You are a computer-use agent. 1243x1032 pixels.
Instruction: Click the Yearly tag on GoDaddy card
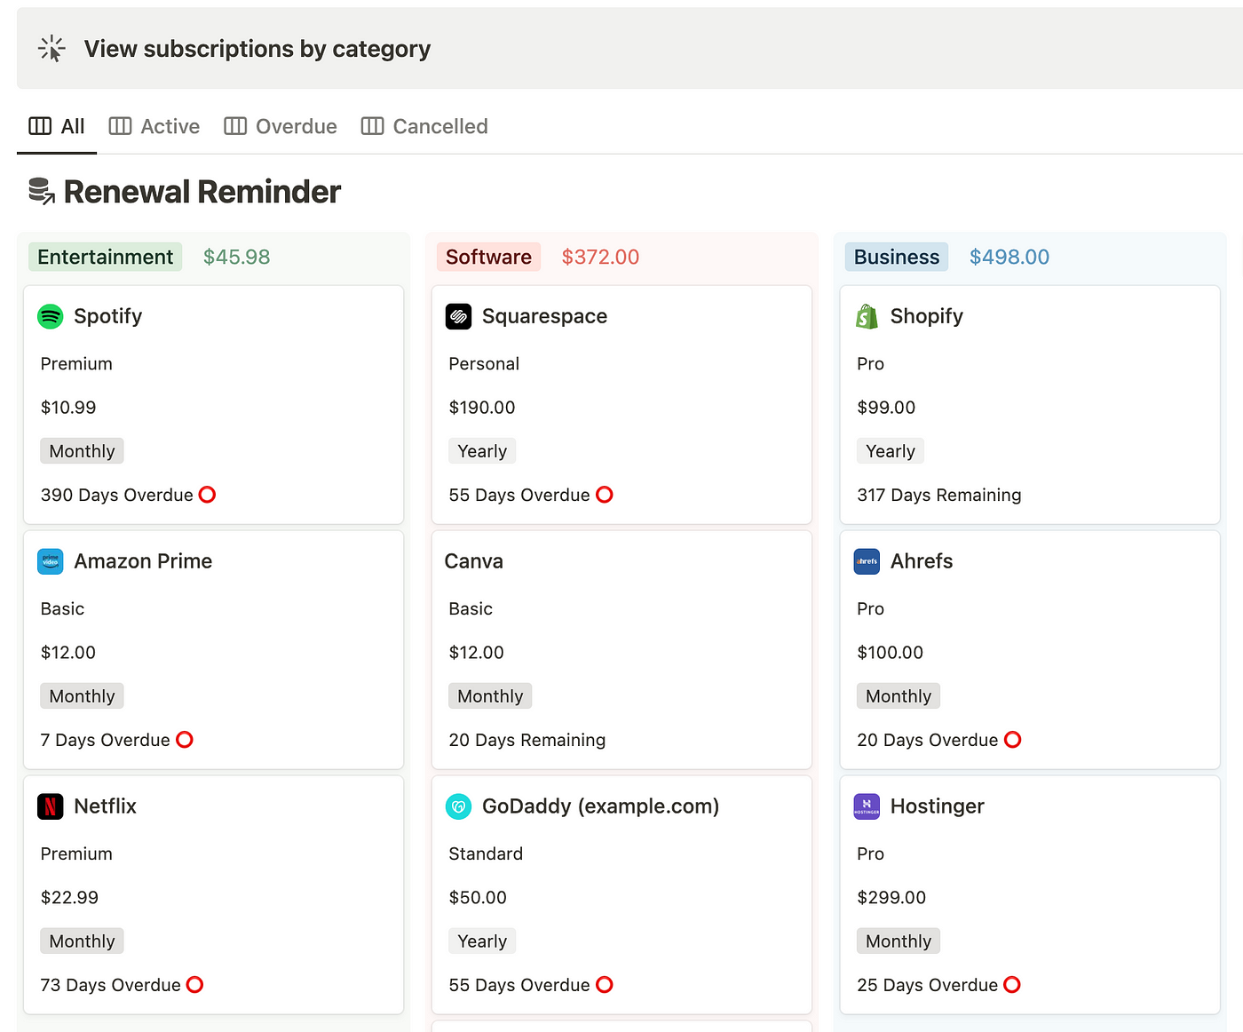(482, 941)
